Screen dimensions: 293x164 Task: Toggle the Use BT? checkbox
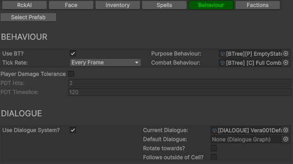coord(73,53)
